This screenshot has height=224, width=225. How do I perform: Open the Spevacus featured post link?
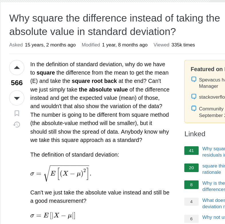coord(212,83)
